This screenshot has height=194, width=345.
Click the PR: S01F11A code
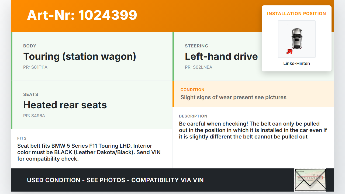click(x=35, y=67)
